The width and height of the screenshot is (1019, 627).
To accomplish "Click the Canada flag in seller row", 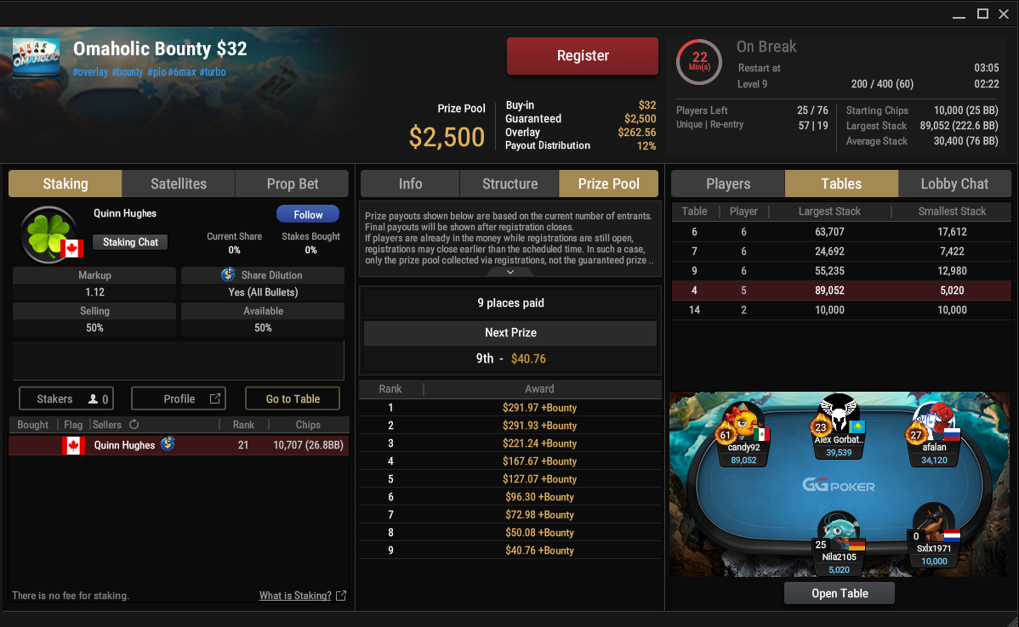I will 73,445.
